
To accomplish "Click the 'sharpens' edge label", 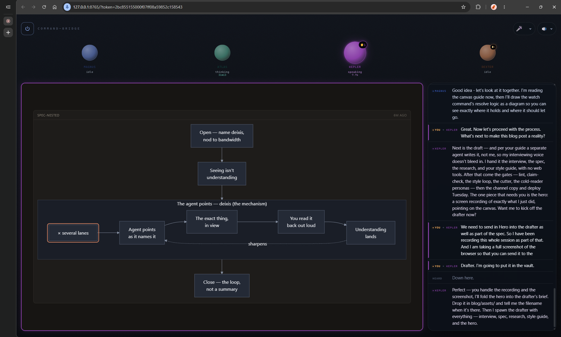I will [257, 244].
